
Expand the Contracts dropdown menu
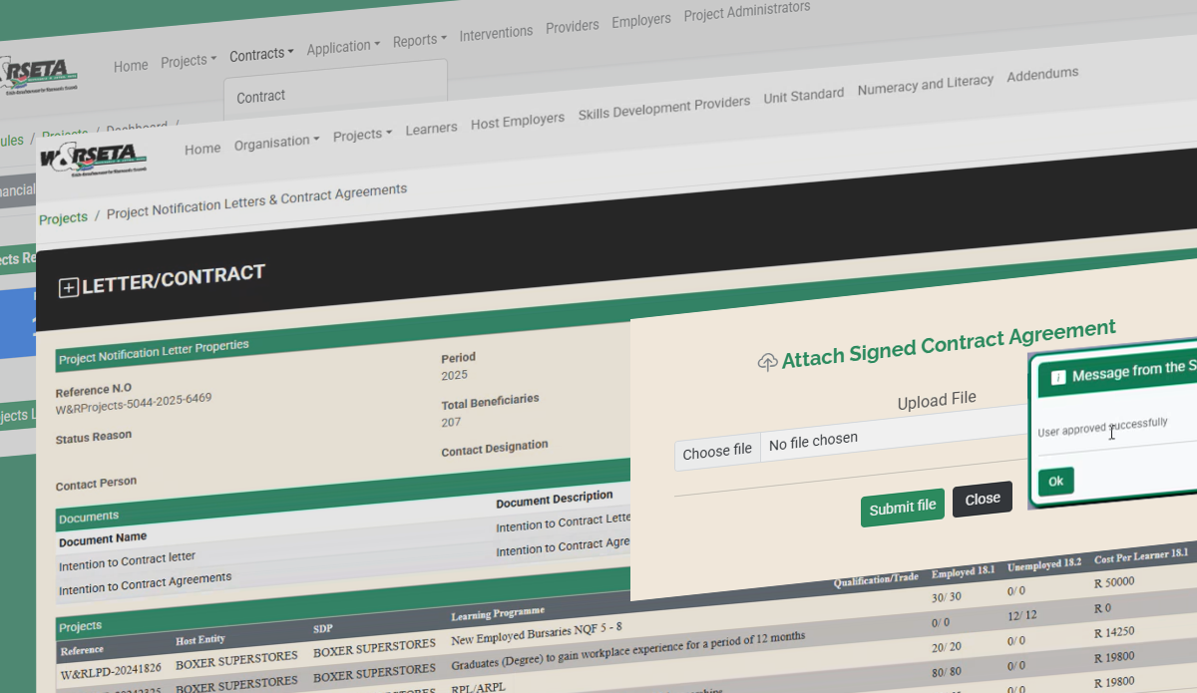pyautogui.click(x=261, y=55)
